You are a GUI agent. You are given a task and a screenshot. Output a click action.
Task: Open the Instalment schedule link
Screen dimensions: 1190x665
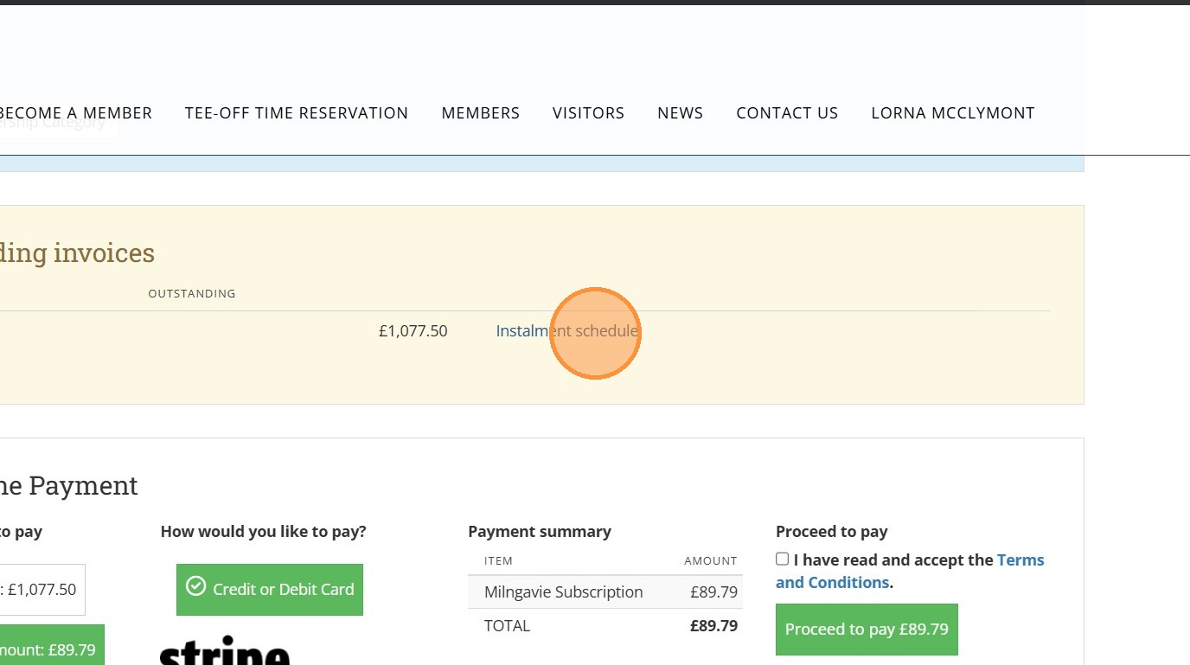coord(566,331)
